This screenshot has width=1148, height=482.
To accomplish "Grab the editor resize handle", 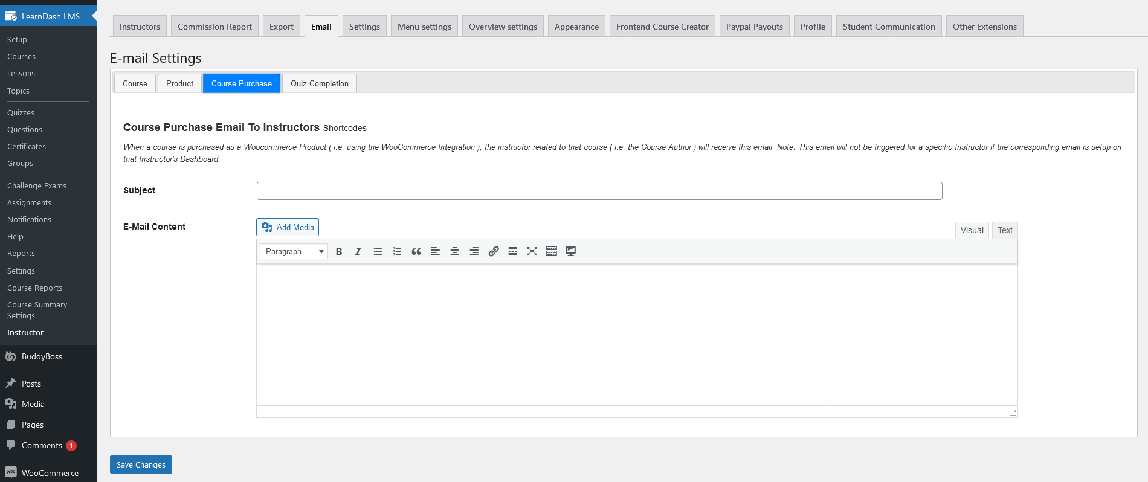I will [x=1013, y=413].
